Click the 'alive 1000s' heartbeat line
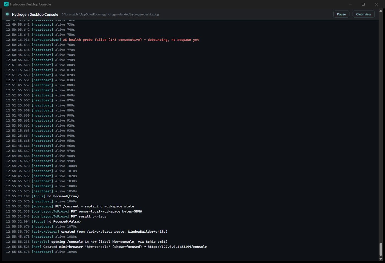385x263 pixels. tap(41, 166)
